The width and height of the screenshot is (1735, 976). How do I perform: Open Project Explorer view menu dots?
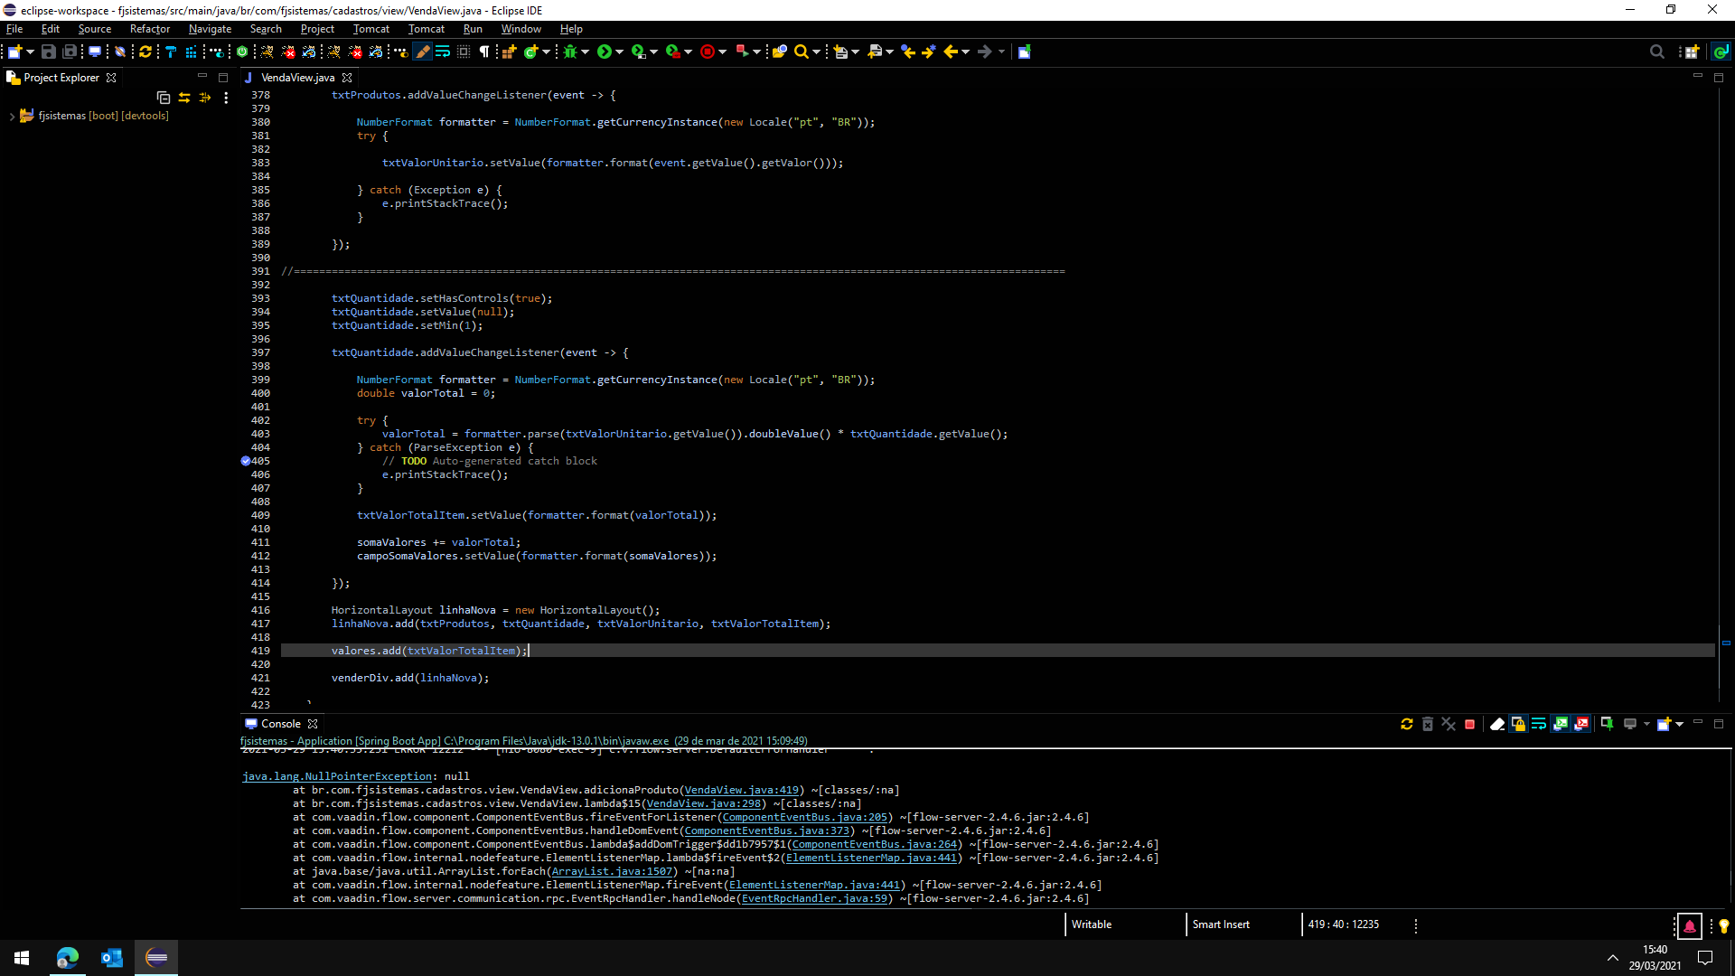pos(226,98)
